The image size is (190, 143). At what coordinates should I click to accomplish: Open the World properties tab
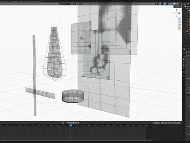tap(184, 68)
